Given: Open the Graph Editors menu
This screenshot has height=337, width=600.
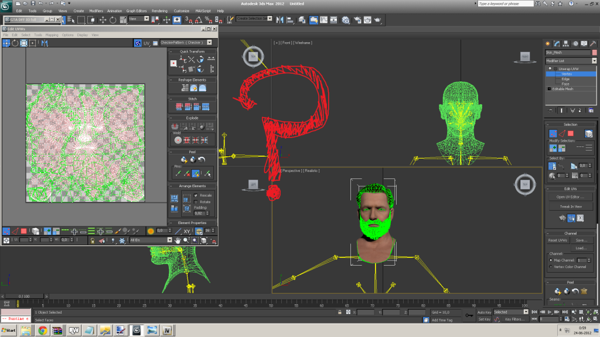Looking at the screenshot, I should (x=136, y=11).
